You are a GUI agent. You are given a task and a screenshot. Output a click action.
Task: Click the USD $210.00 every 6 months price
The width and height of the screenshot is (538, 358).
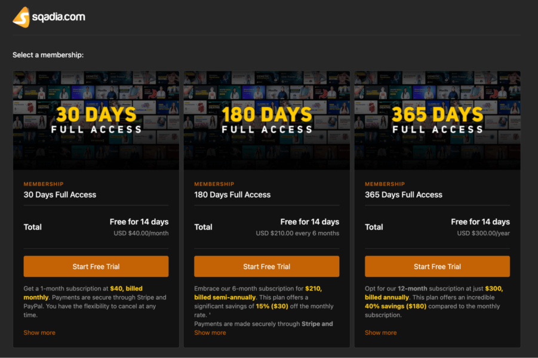click(x=297, y=233)
